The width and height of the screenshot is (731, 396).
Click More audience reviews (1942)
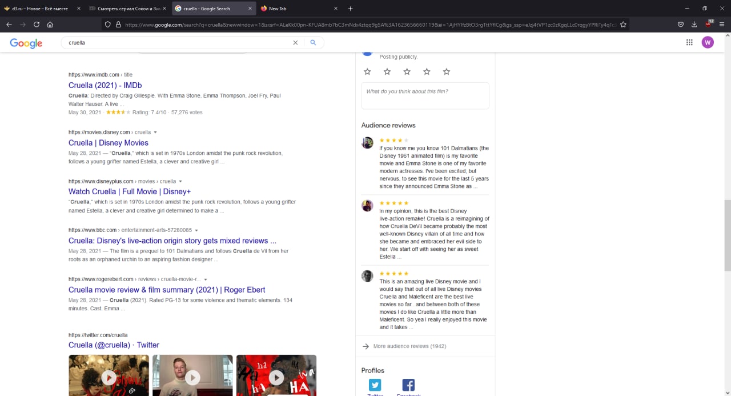[x=409, y=346]
